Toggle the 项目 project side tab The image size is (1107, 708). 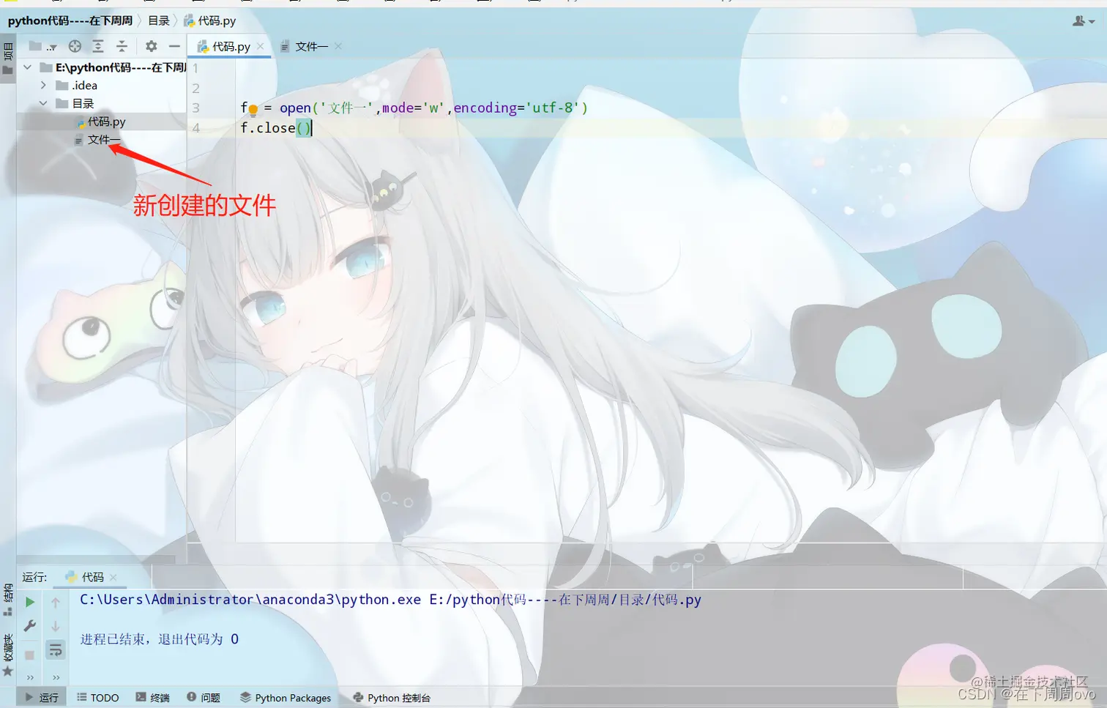pyautogui.click(x=8, y=59)
